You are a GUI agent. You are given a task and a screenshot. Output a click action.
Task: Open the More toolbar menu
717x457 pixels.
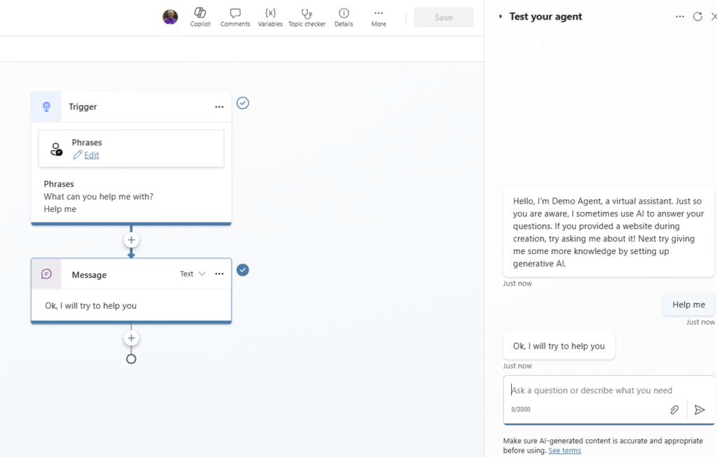379,17
